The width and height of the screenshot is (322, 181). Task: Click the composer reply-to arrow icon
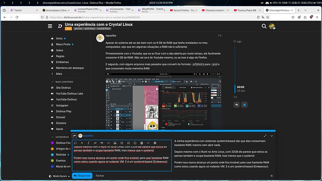(x=74, y=136)
